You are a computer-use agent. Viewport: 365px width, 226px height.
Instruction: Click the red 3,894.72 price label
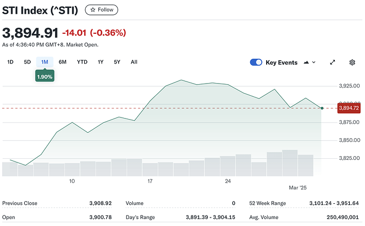coord(349,108)
